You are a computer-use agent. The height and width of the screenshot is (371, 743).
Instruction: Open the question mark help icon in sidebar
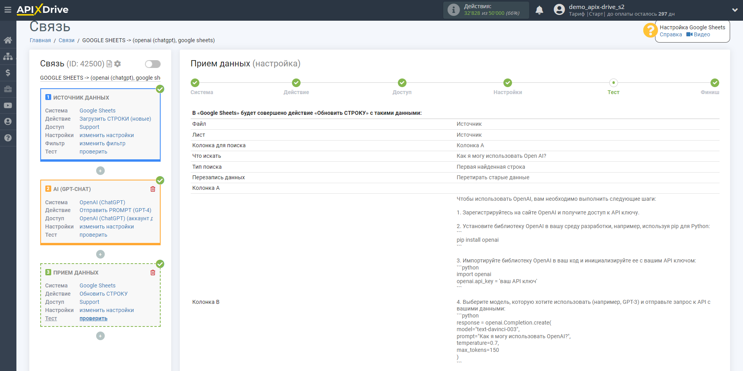(8, 138)
